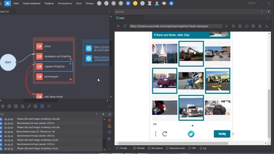The width and height of the screenshot is (274, 154).
Task: Click the go arrow next to the address bar
Action: (226, 26)
